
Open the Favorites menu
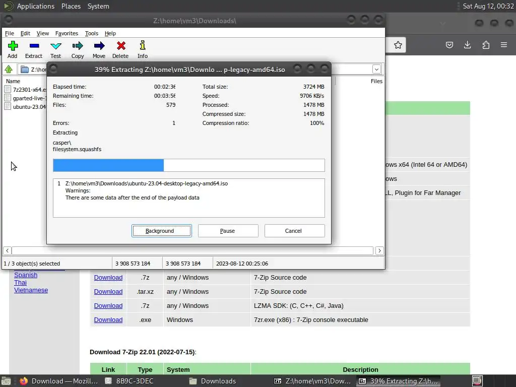tap(67, 33)
